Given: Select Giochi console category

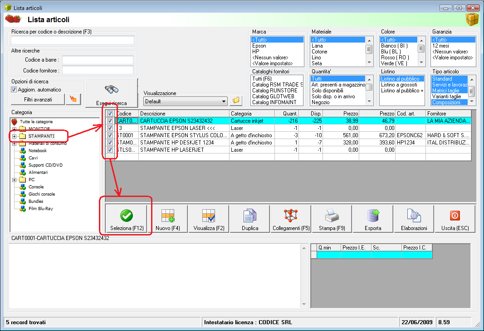Looking at the screenshot, I should 41,194.
